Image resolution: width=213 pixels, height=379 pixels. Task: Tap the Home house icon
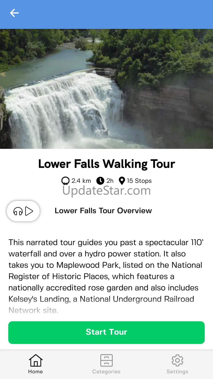tap(35, 360)
